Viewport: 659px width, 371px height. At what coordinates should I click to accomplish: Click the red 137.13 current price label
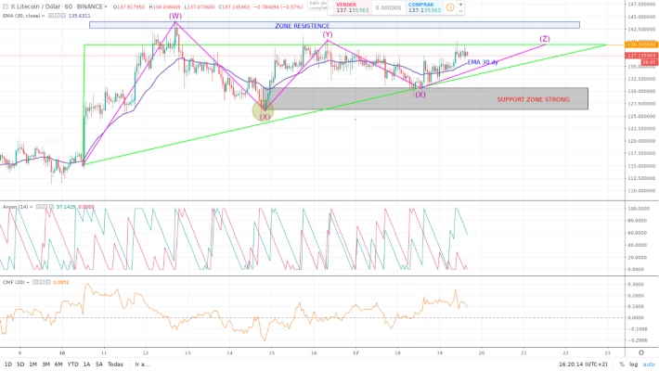click(x=641, y=56)
